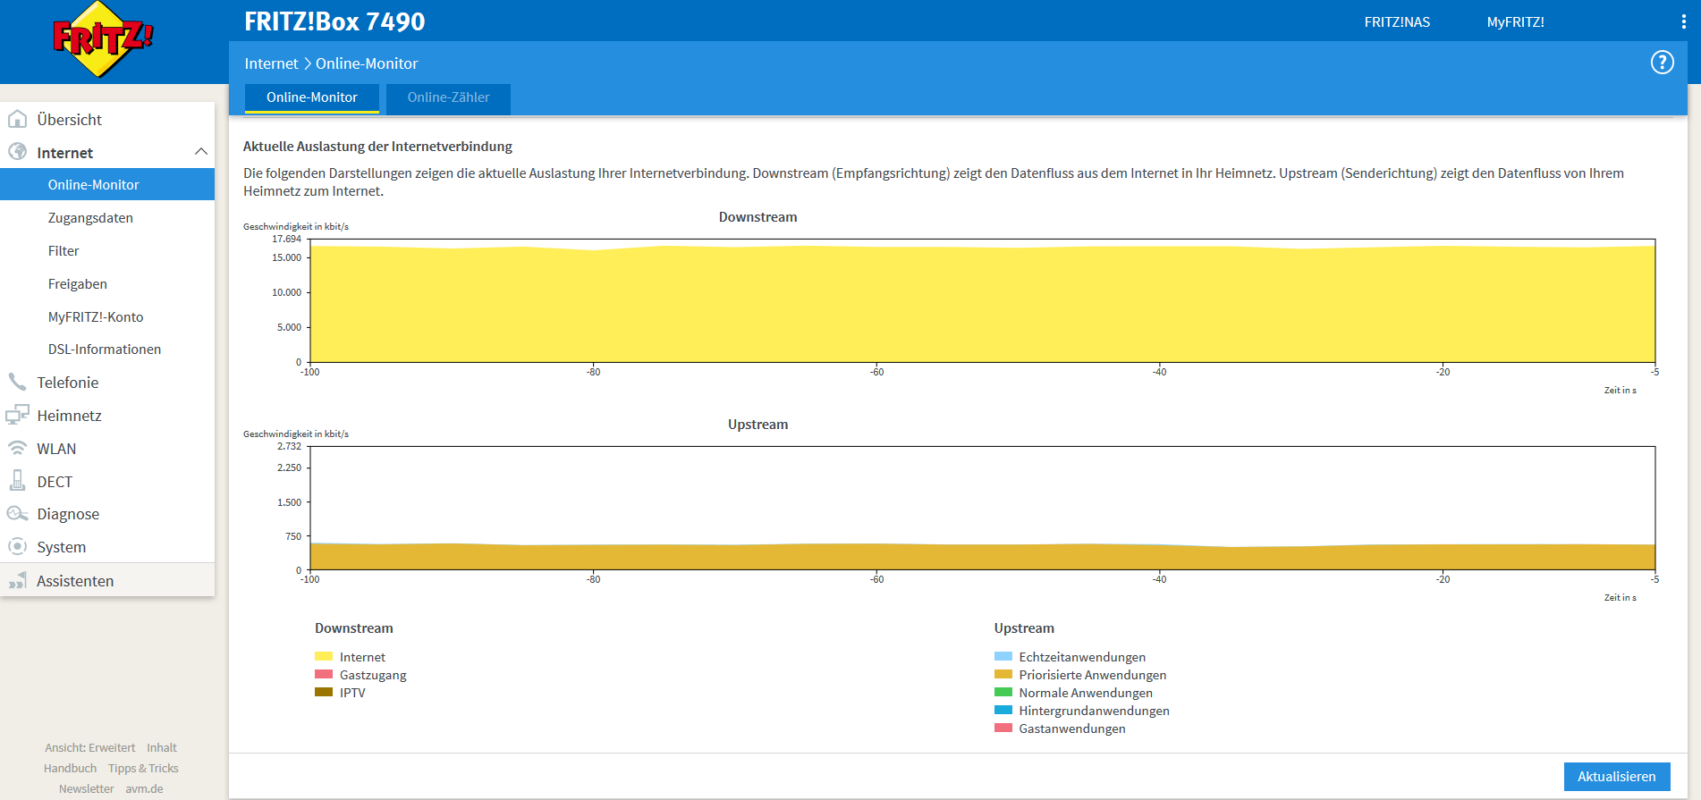This screenshot has height=800, width=1701.
Task: Open the FRITZ!NAS link
Action: pyautogui.click(x=1397, y=22)
